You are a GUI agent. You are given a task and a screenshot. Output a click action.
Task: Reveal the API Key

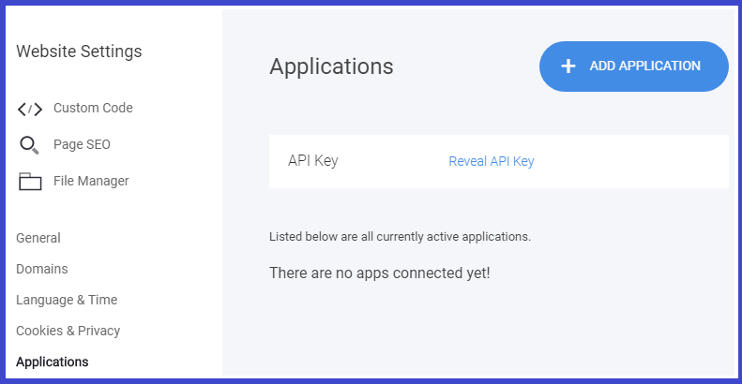(492, 161)
